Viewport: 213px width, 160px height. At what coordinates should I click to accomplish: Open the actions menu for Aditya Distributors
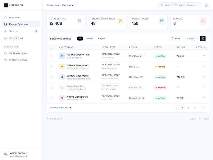pos(204,98)
